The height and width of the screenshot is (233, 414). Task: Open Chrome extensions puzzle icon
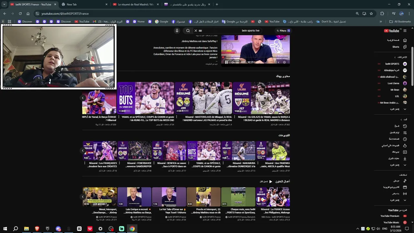click(382, 14)
